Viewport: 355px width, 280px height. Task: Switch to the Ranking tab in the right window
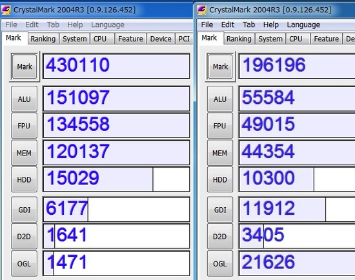239,39
